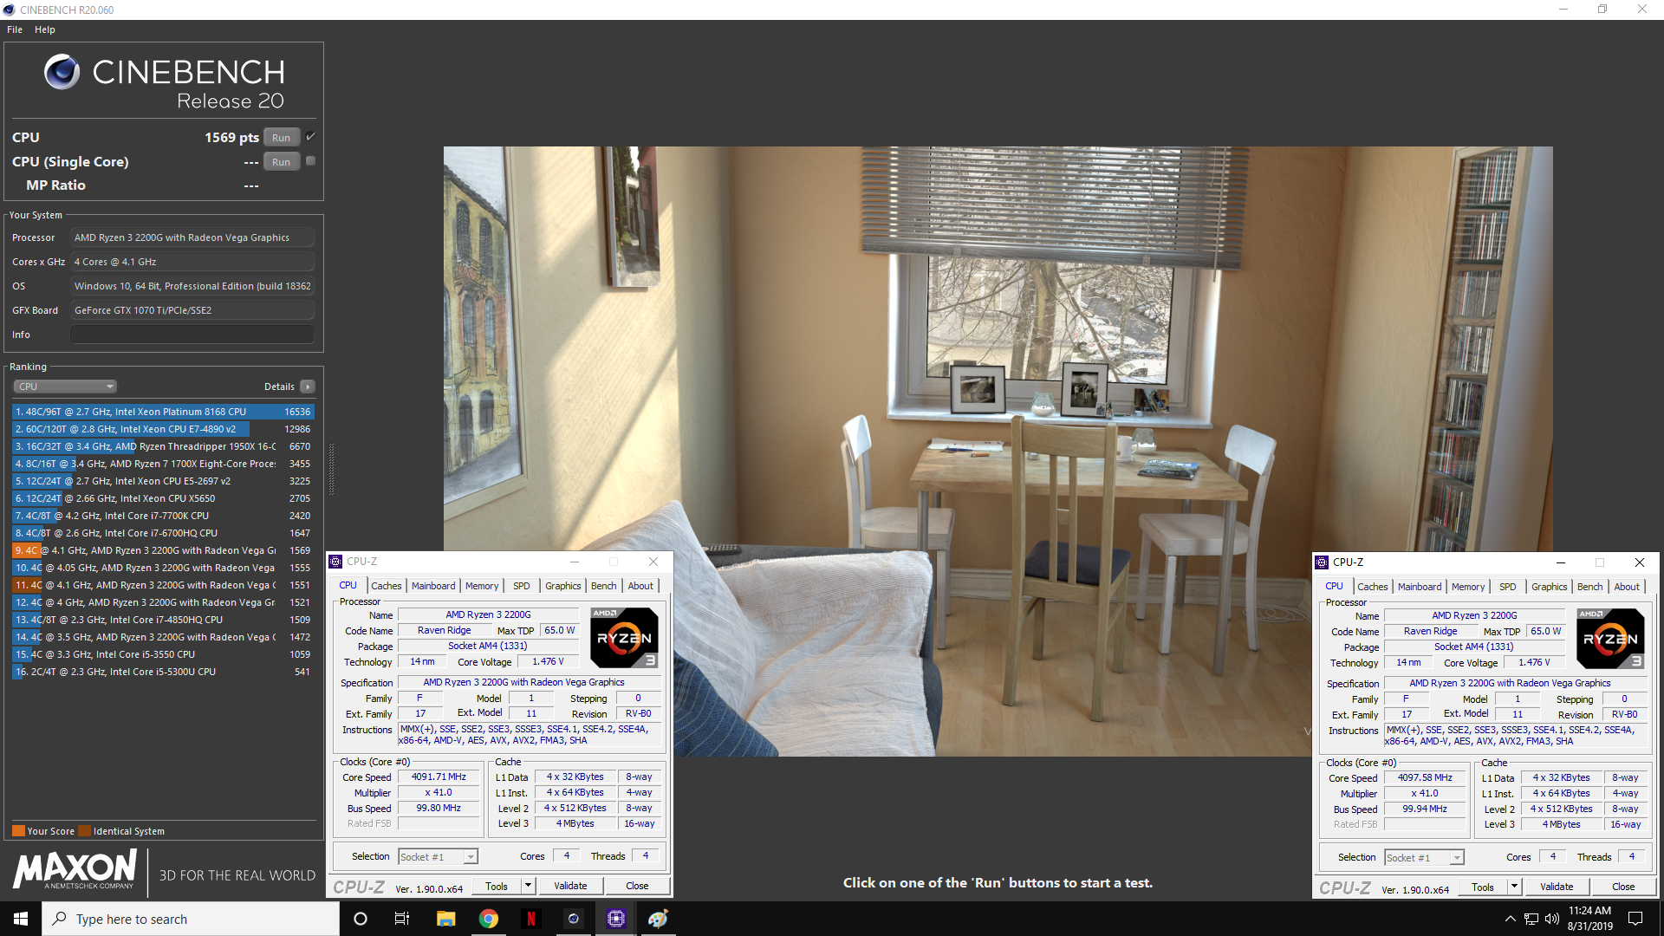Image resolution: width=1664 pixels, height=936 pixels.
Task: Open Task View on the taskbar
Action: point(402,919)
